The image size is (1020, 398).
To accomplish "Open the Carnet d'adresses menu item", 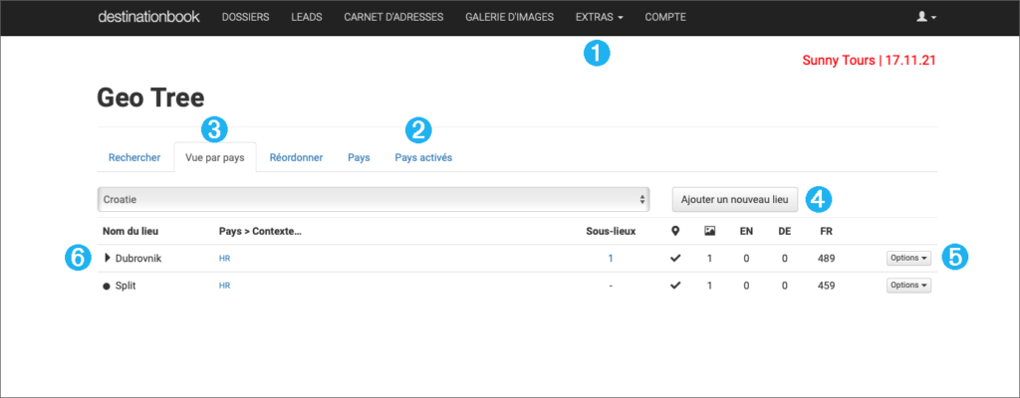I will tap(393, 18).
